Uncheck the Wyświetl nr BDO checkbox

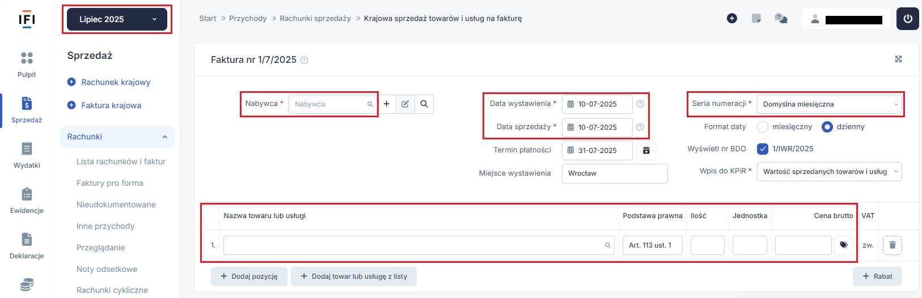coord(763,149)
